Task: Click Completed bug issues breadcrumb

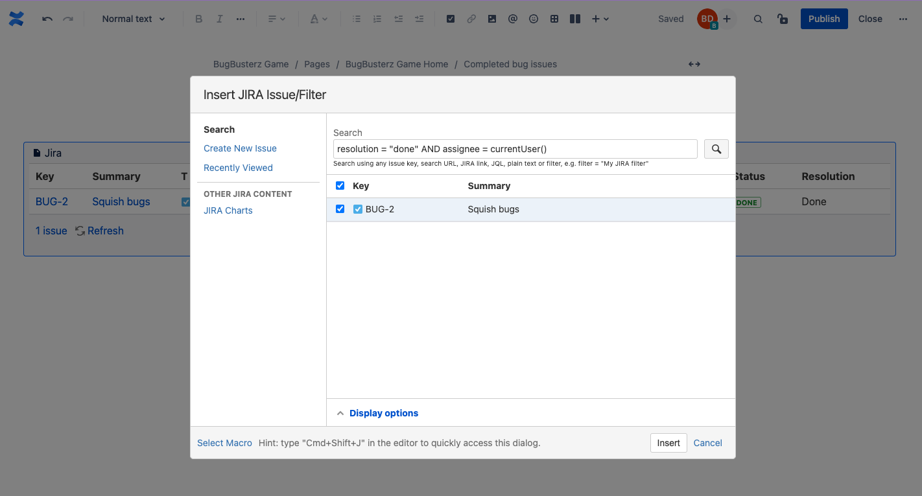Action: pos(510,64)
